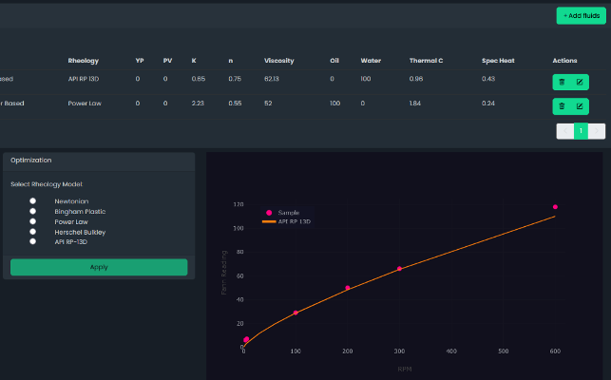The image size is (611, 380).
Task: Edit the API RP 13D fluid row
Action: tap(580, 81)
